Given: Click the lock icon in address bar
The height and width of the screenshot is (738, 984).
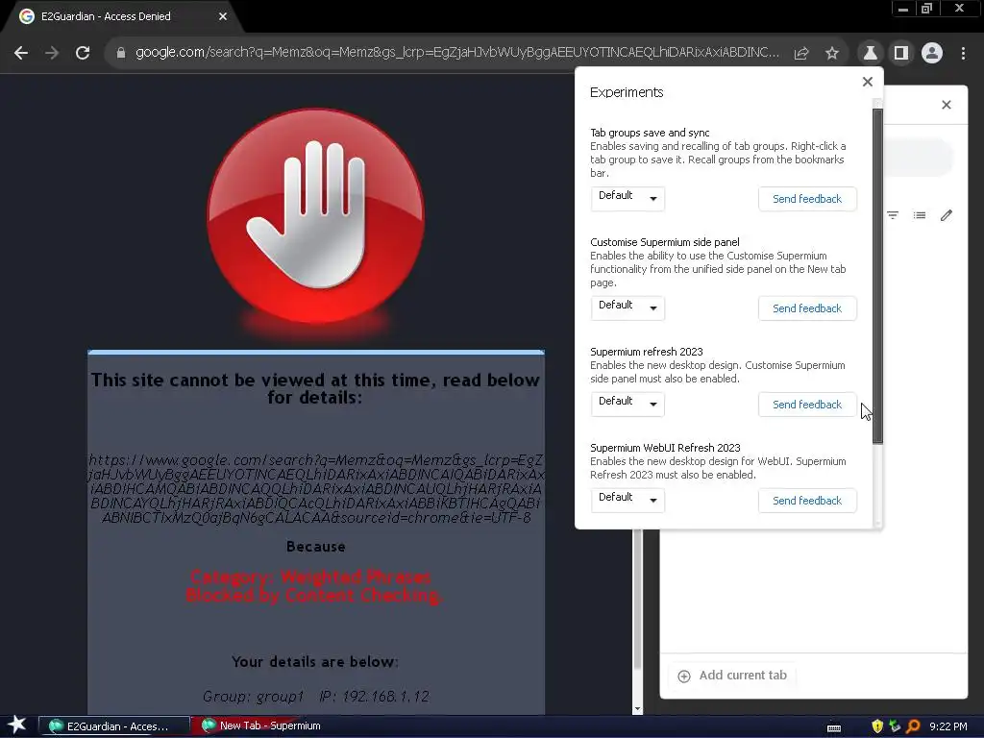Looking at the screenshot, I should point(121,54).
